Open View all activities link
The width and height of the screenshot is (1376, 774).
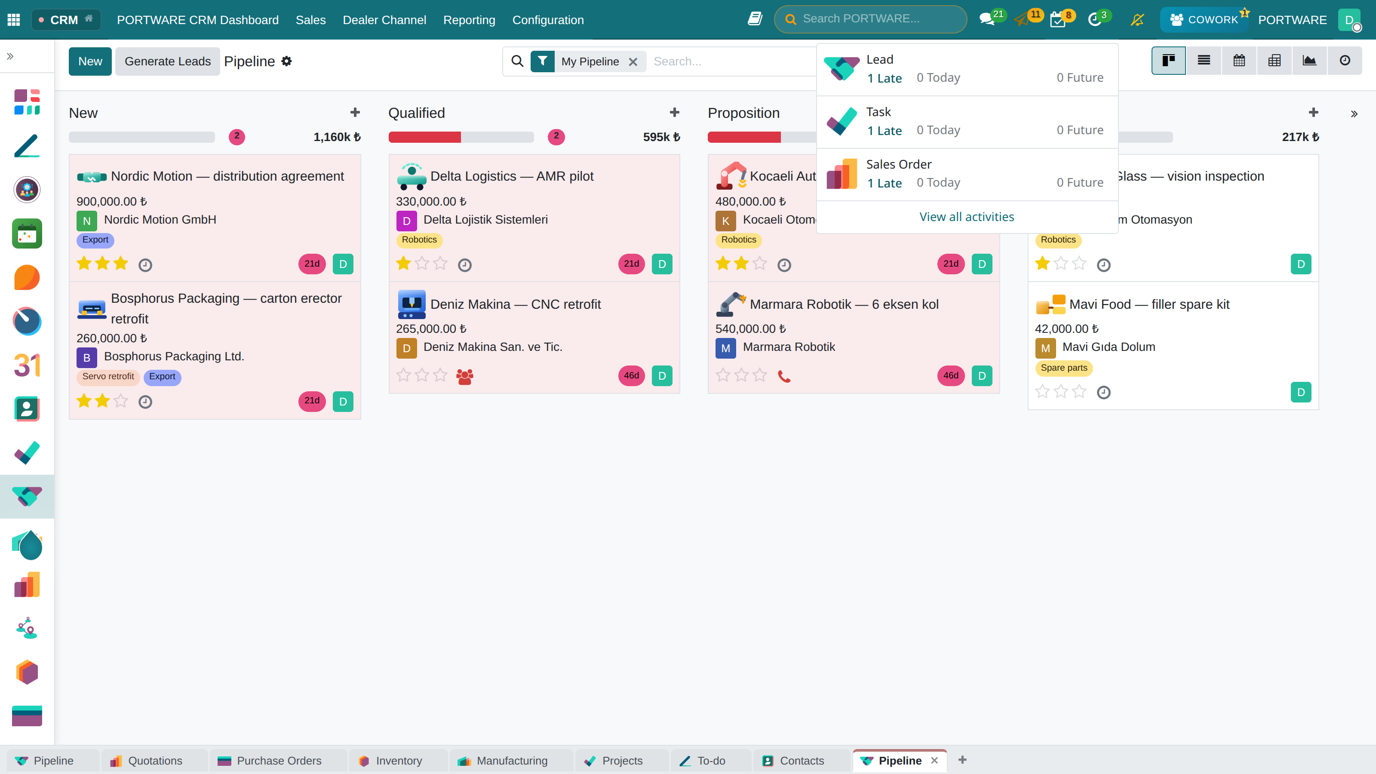tap(966, 216)
